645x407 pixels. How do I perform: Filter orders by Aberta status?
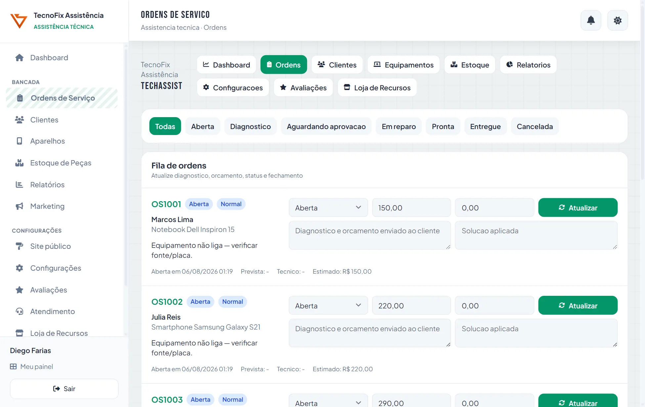pos(202,126)
